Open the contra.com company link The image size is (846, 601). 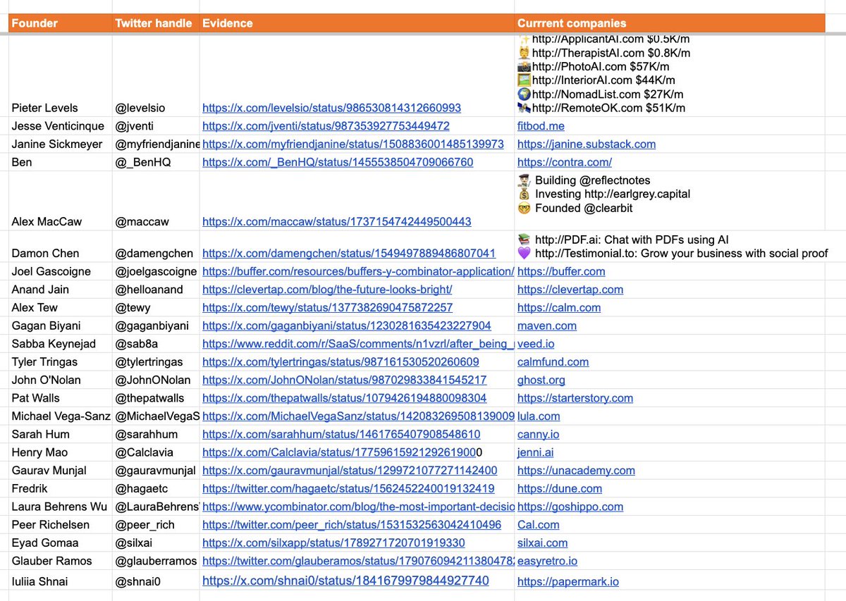point(565,162)
